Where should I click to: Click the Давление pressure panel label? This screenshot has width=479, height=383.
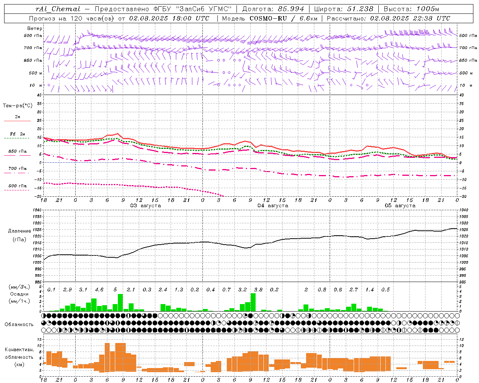19,231
